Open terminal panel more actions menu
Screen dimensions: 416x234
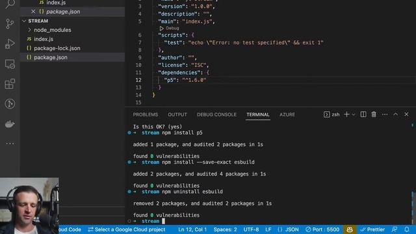click(385, 114)
